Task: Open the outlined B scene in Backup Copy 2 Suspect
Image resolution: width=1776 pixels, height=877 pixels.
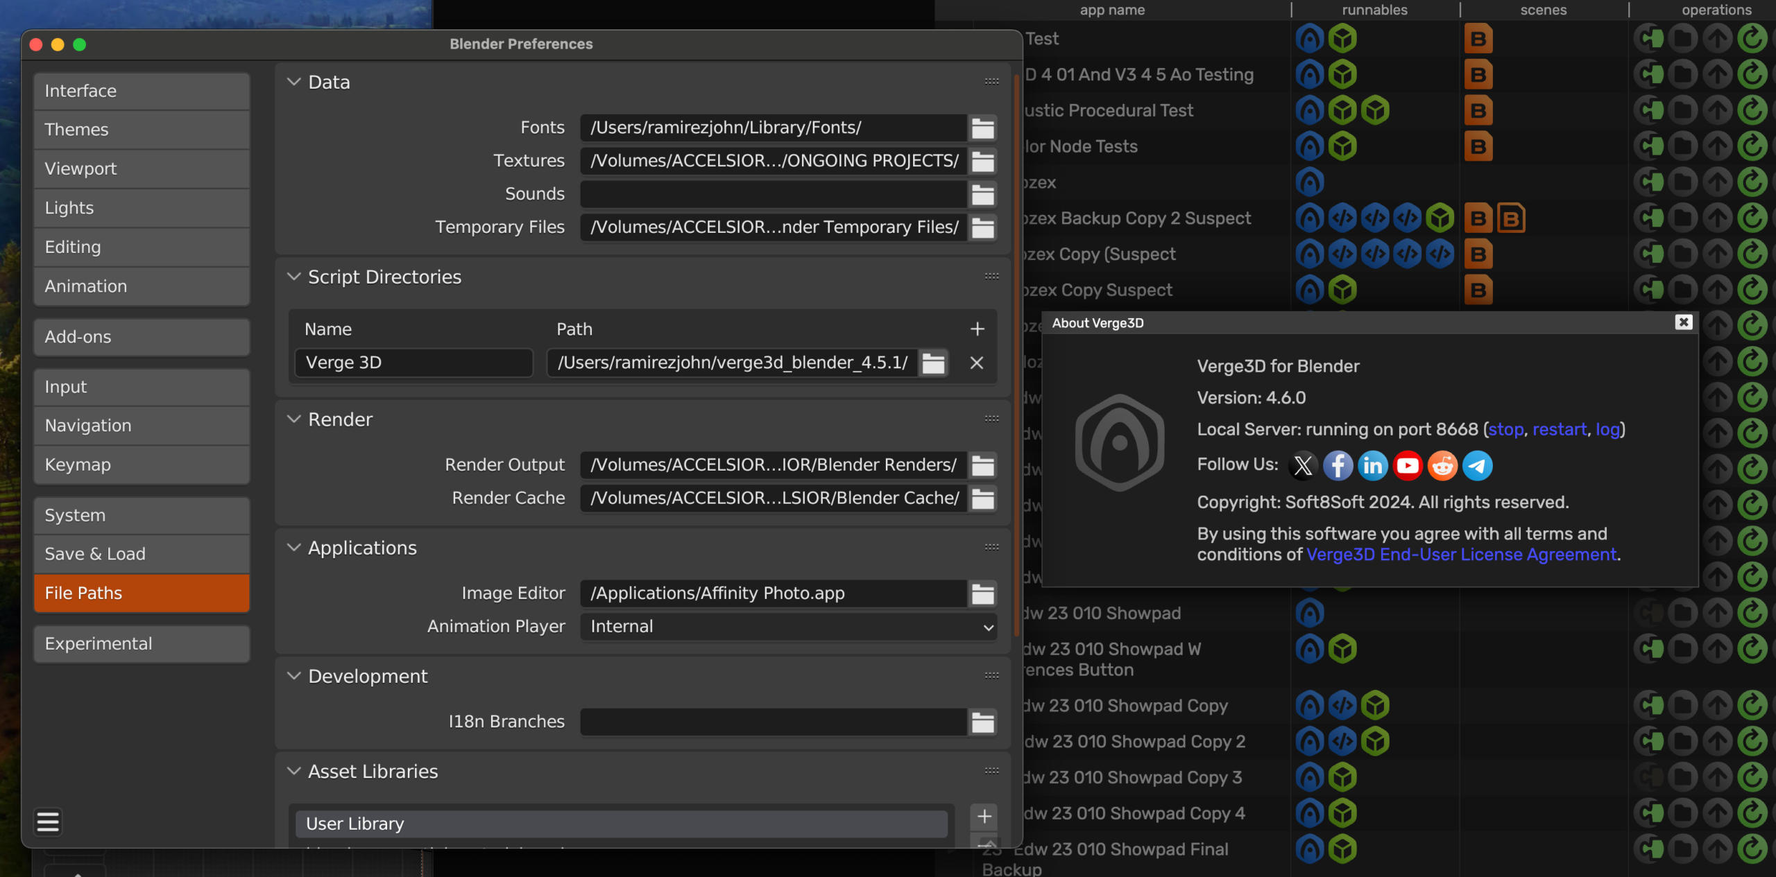Action: 1511,218
